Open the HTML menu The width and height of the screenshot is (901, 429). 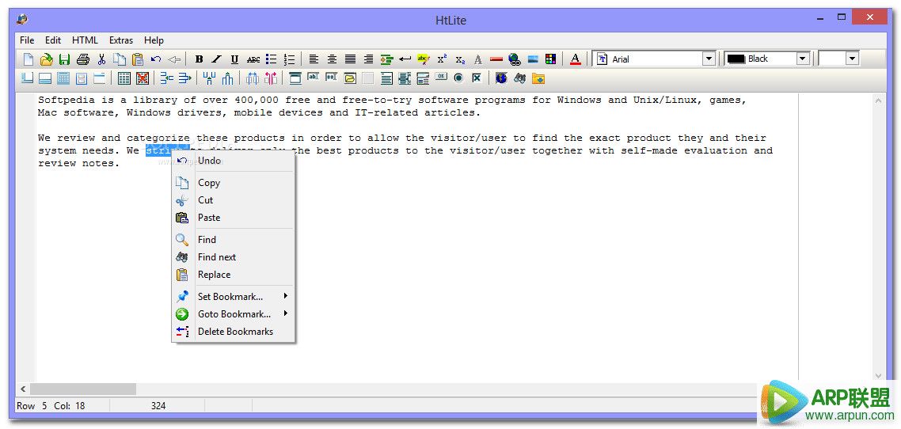(85, 40)
